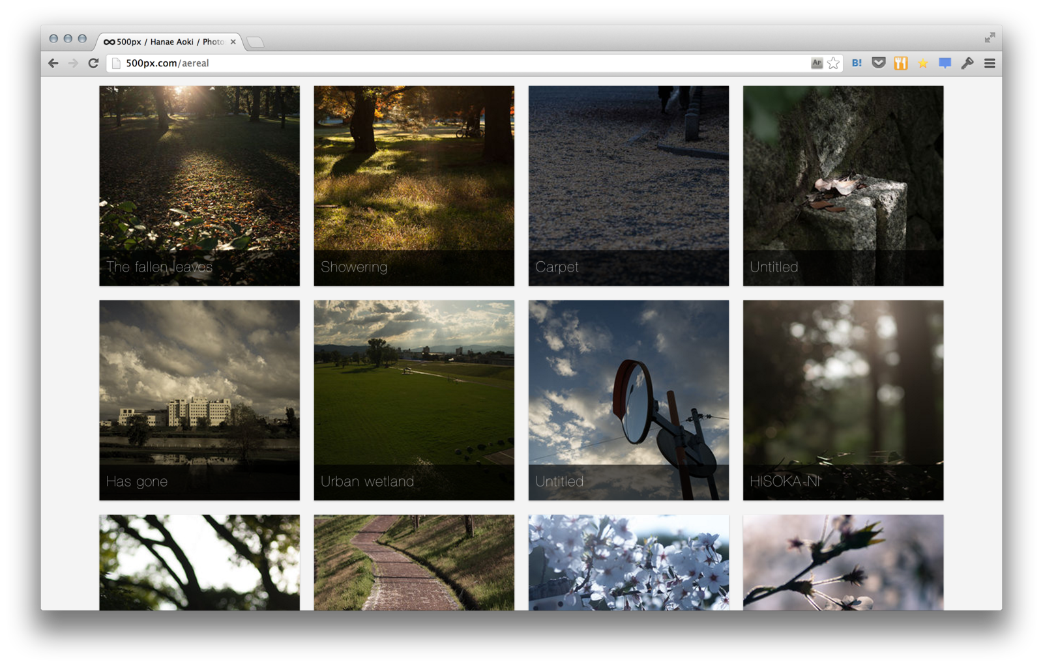Click the blue speech bubble extension icon
Viewport: 1043px width, 667px height.
click(945, 63)
